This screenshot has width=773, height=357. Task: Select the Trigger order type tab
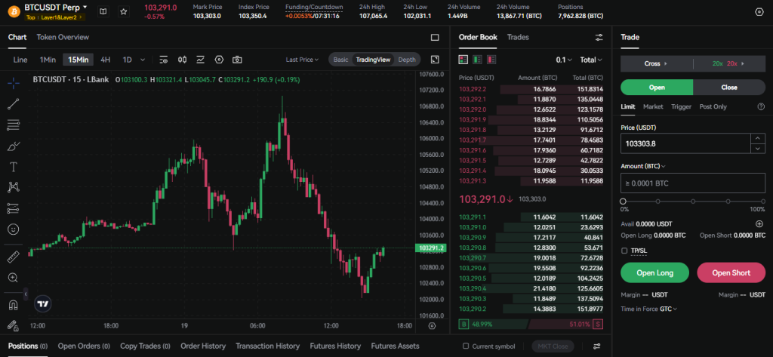pos(682,106)
